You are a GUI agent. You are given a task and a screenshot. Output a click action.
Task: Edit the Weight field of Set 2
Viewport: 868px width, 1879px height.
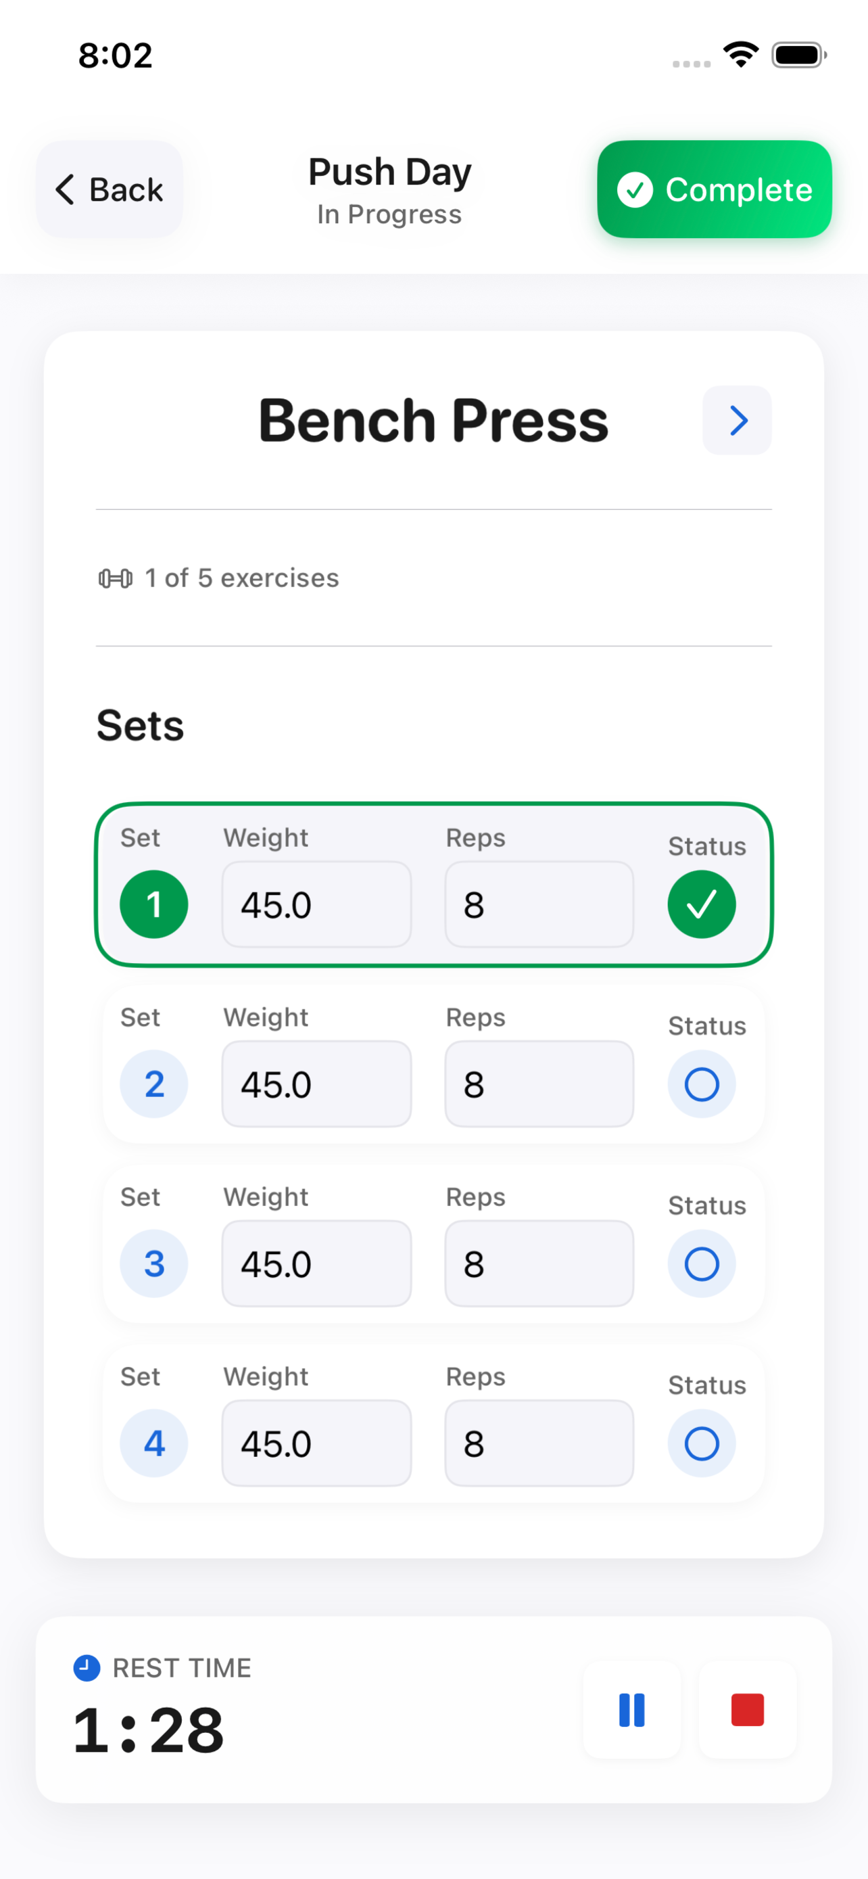pyautogui.click(x=316, y=1085)
